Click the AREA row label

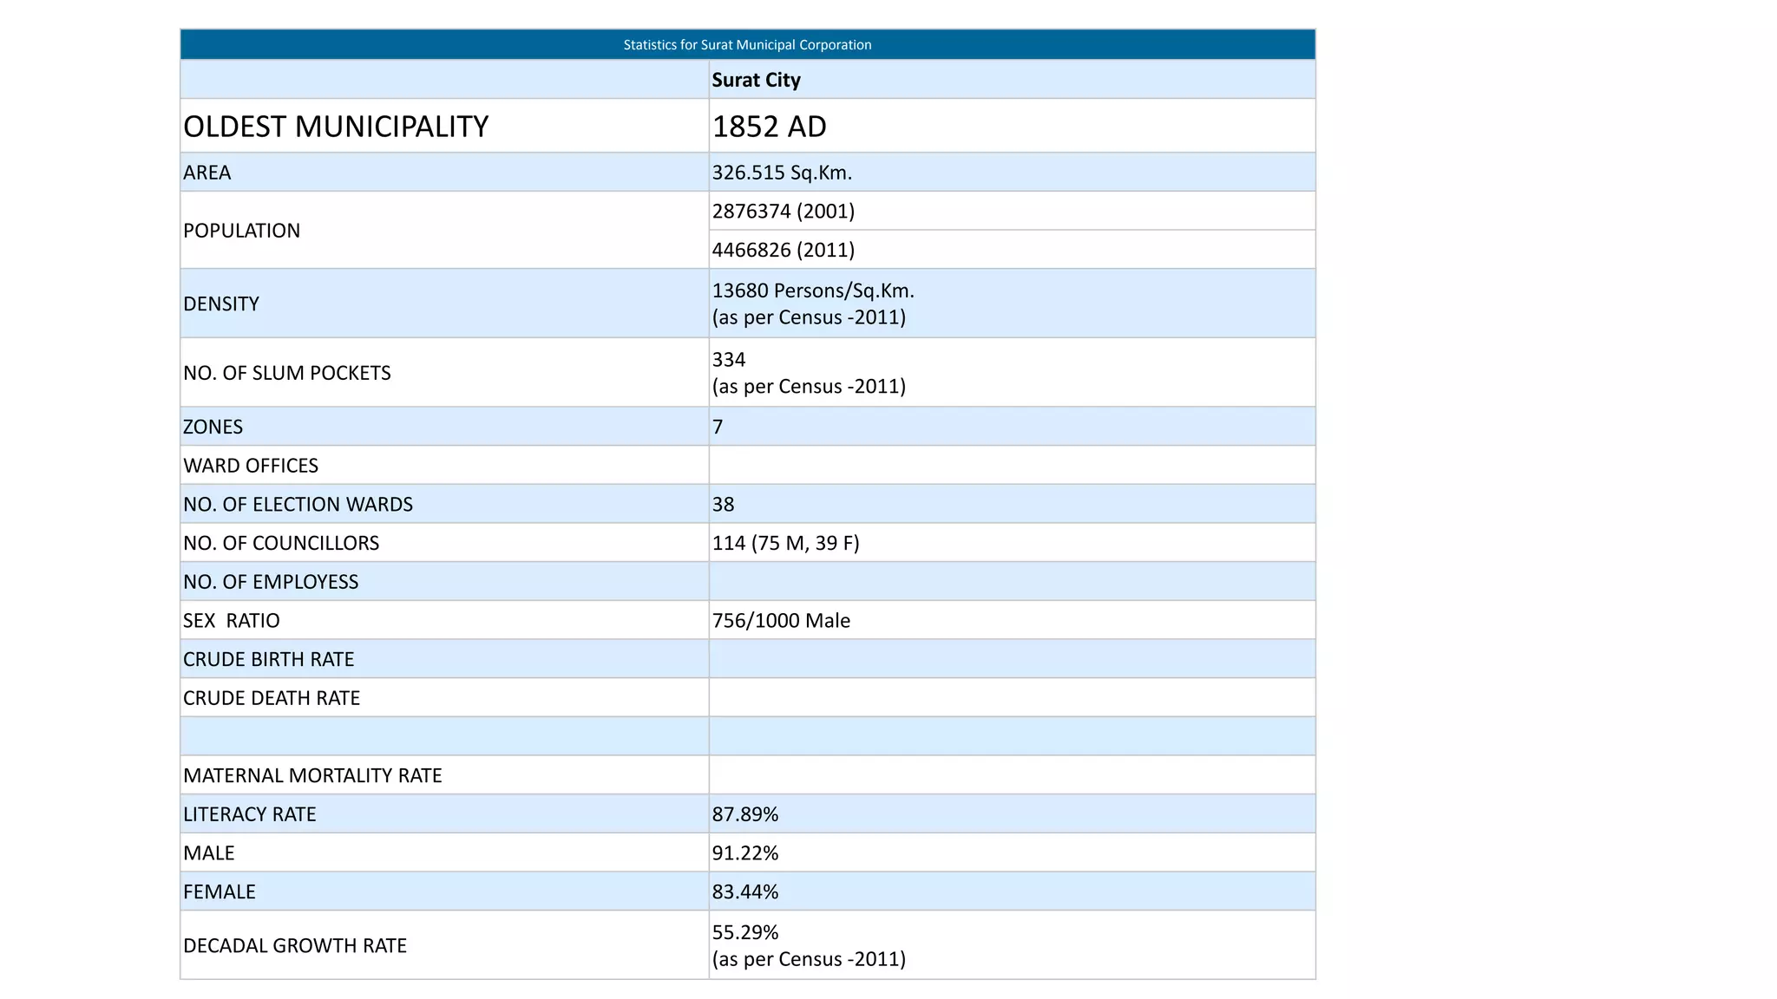207,173
